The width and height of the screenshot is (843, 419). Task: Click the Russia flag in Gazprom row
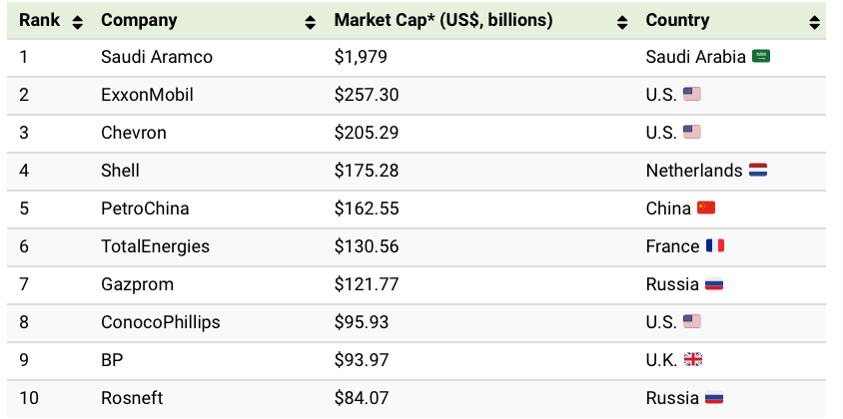[x=713, y=284]
